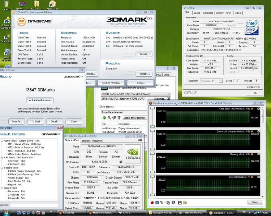The image size is (271, 216).
Task: Click OK in the CPU-Z window
Action: 255,93
